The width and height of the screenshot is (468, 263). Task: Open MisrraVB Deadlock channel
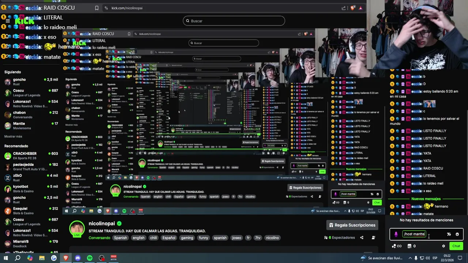tap(31, 244)
